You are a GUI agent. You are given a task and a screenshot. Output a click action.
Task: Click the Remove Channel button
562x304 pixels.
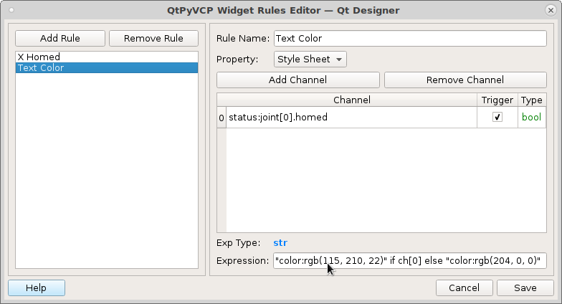pos(465,80)
